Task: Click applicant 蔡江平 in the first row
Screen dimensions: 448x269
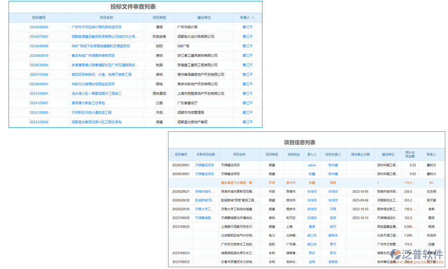Action: [x=247, y=27]
